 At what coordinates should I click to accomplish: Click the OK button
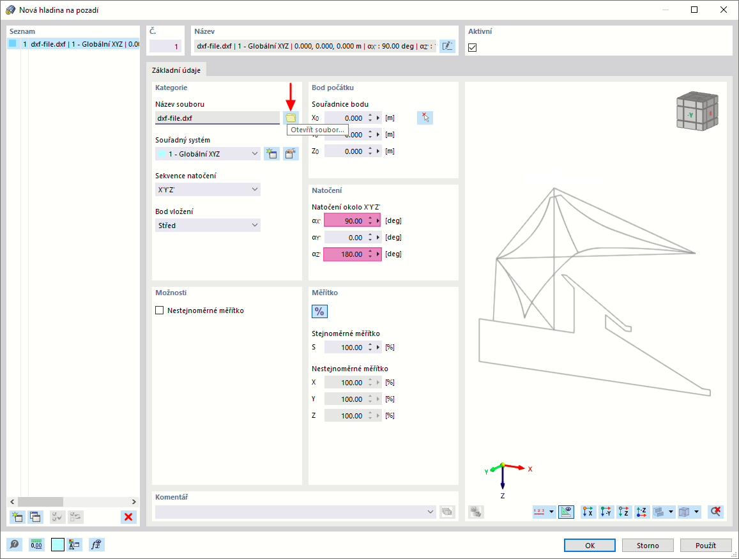pyautogui.click(x=590, y=546)
